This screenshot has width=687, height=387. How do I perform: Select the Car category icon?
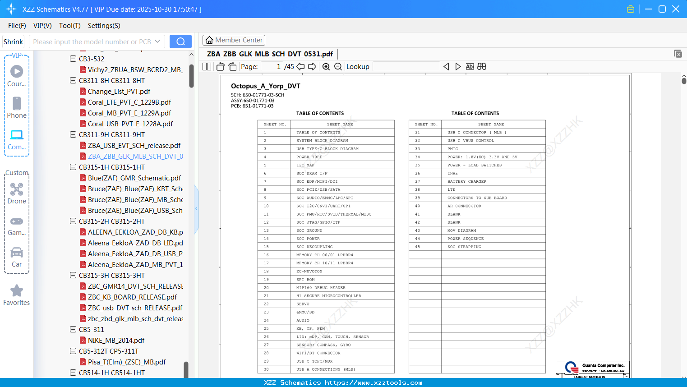pyautogui.click(x=17, y=257)
